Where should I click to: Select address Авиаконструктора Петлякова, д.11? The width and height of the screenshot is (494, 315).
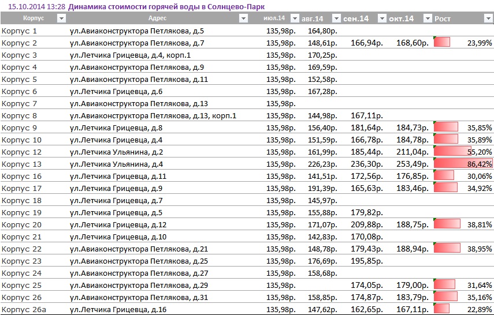pyautogui.click(x=139, y=79)
